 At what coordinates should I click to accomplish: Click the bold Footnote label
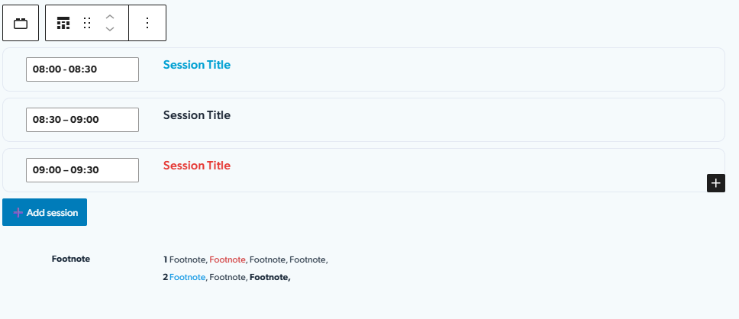pos(71,259)
